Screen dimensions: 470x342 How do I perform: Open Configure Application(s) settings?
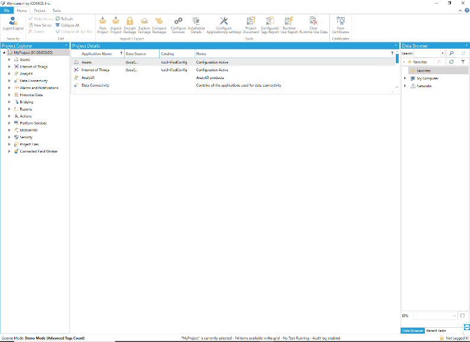click(x=224, y=25)
